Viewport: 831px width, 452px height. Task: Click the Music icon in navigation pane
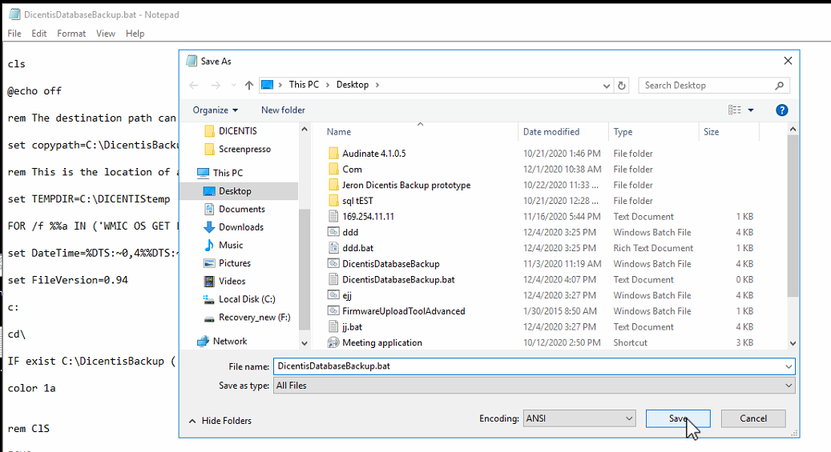[209, 245]
